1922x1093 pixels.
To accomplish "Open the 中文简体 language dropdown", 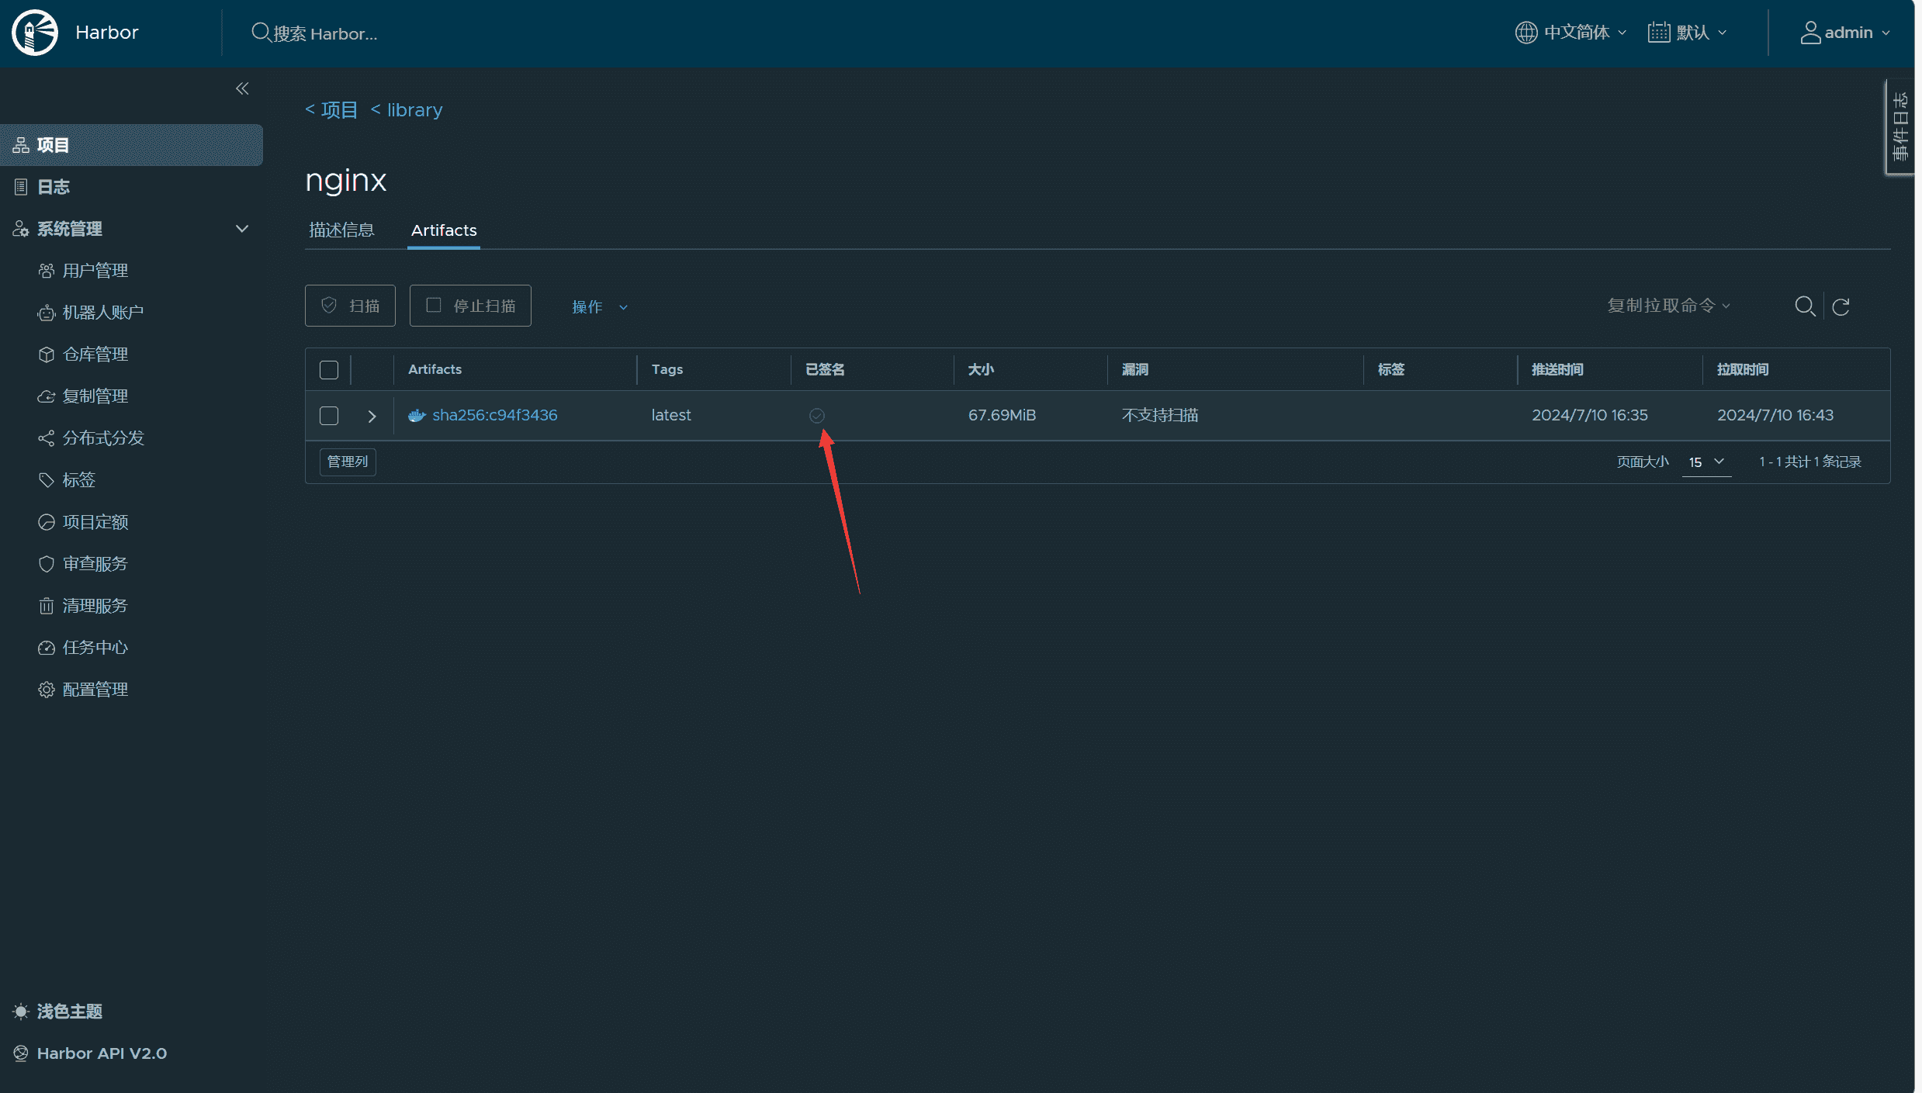I will (x=1570, y=33).
